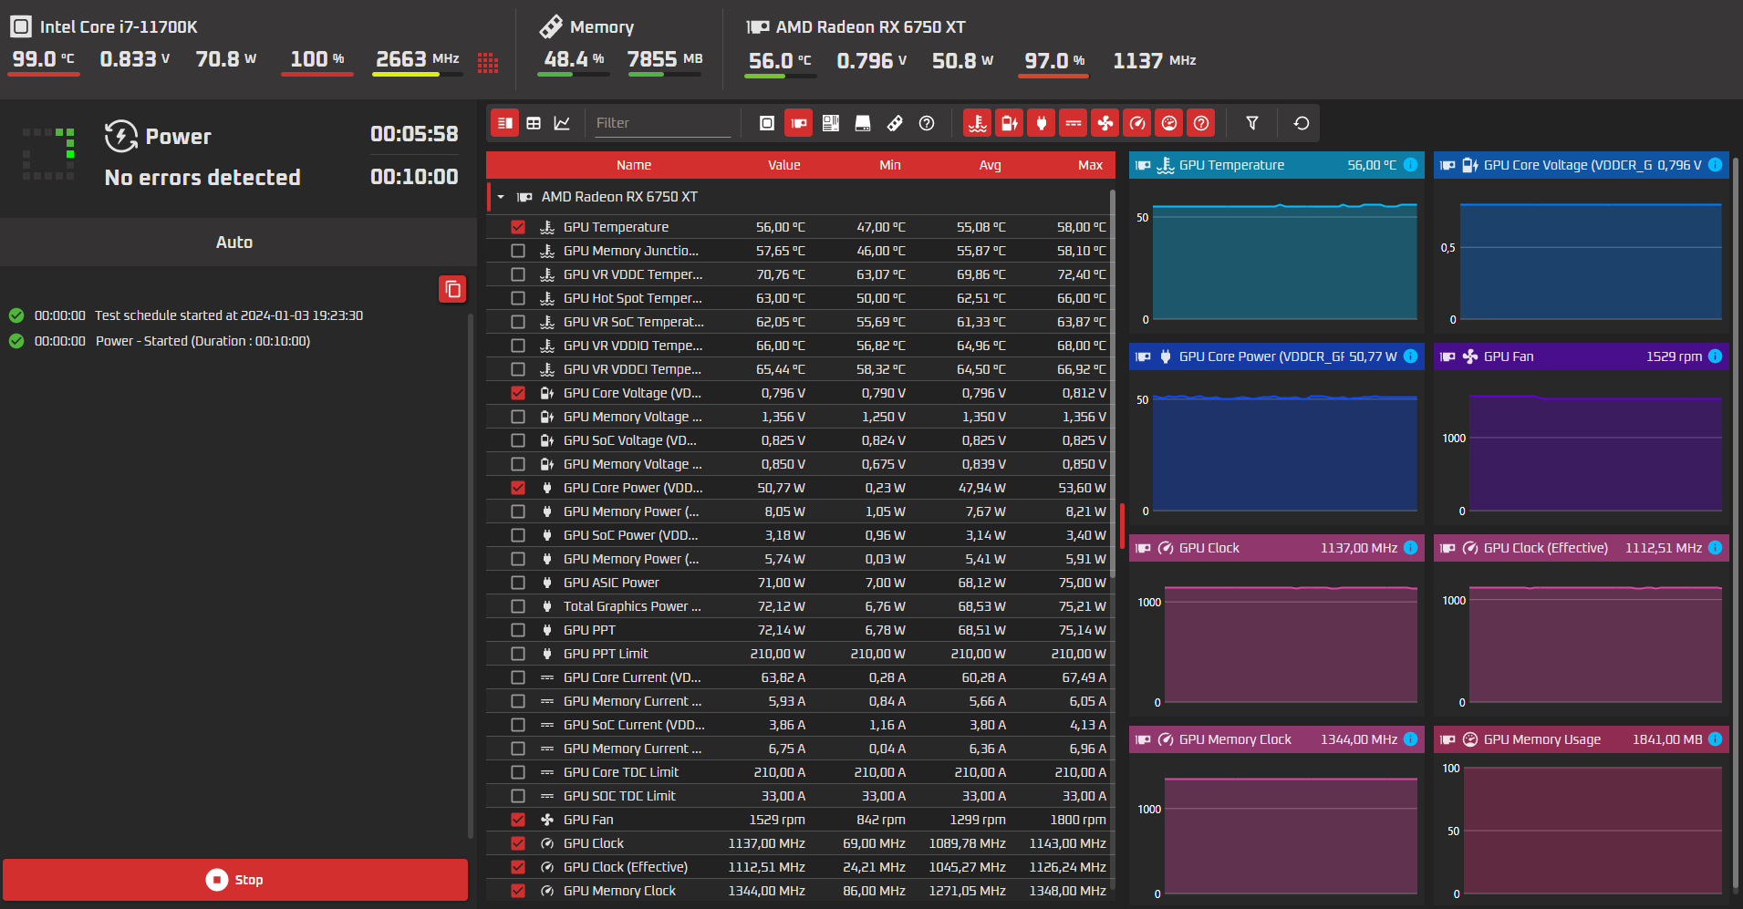Toggle the fan sensor filter icon
The image size is (1743, 909).
click(x=1105, y=123)
